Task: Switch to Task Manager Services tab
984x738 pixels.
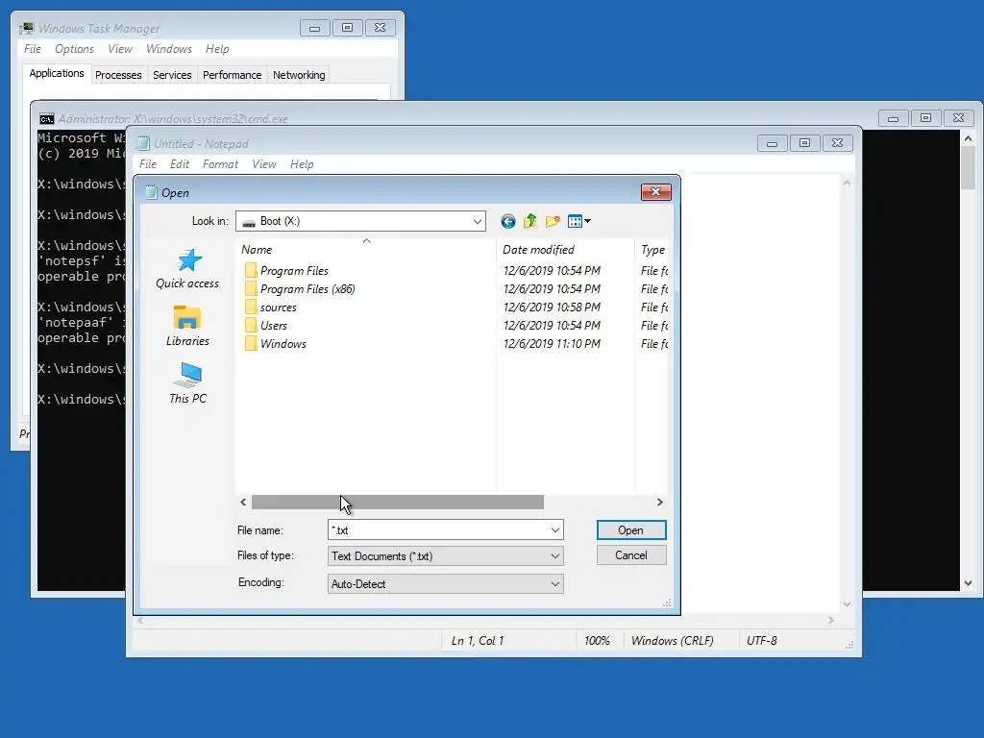Action: pyautogui.click(x=172, y=75)
